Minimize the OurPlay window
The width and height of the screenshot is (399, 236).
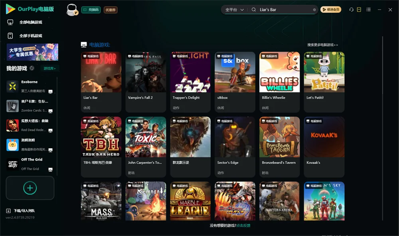[379, 10]
